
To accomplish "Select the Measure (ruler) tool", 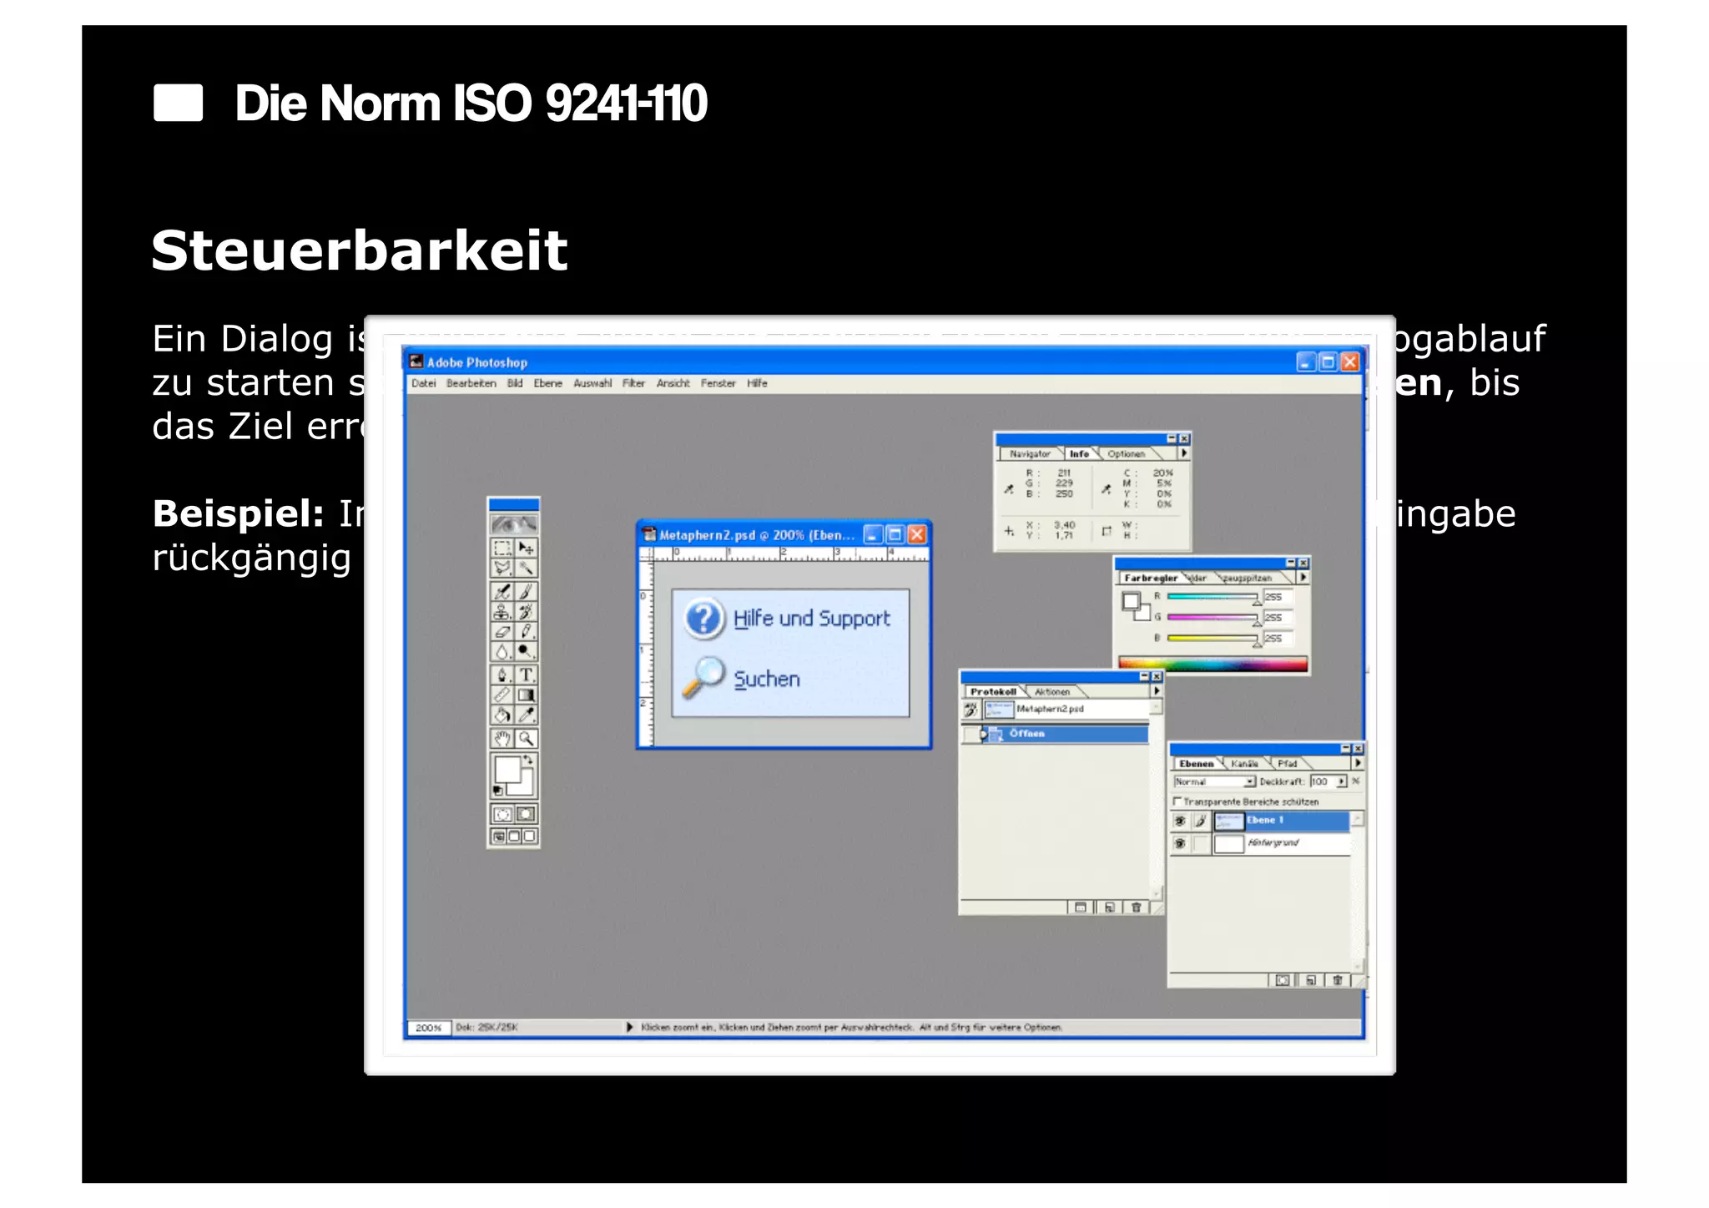I will point(502,695).
